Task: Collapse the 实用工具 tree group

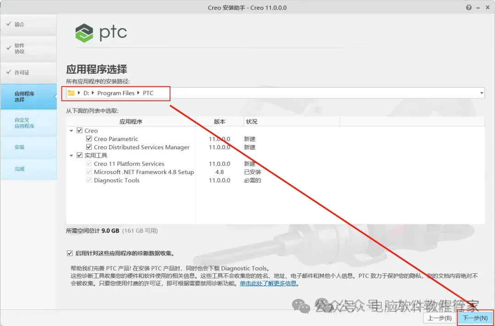Action: click(71, 155)
